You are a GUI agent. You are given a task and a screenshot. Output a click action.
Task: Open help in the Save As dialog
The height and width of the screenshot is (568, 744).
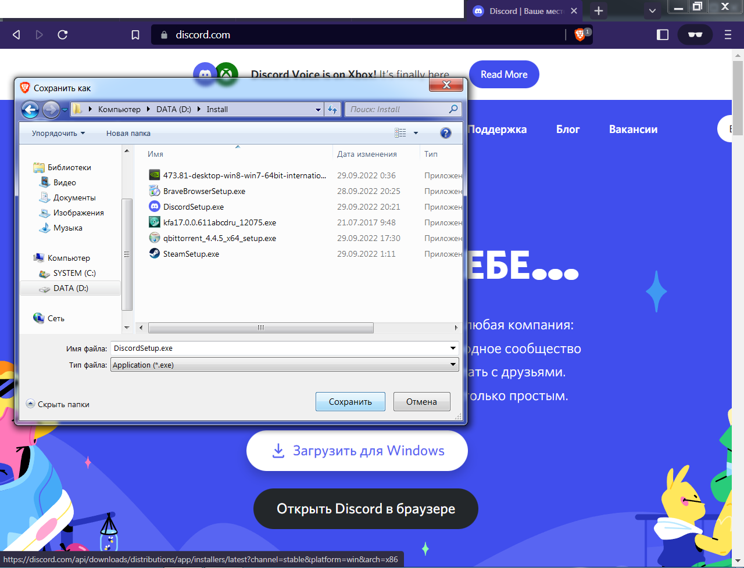(x=446, y=133)
